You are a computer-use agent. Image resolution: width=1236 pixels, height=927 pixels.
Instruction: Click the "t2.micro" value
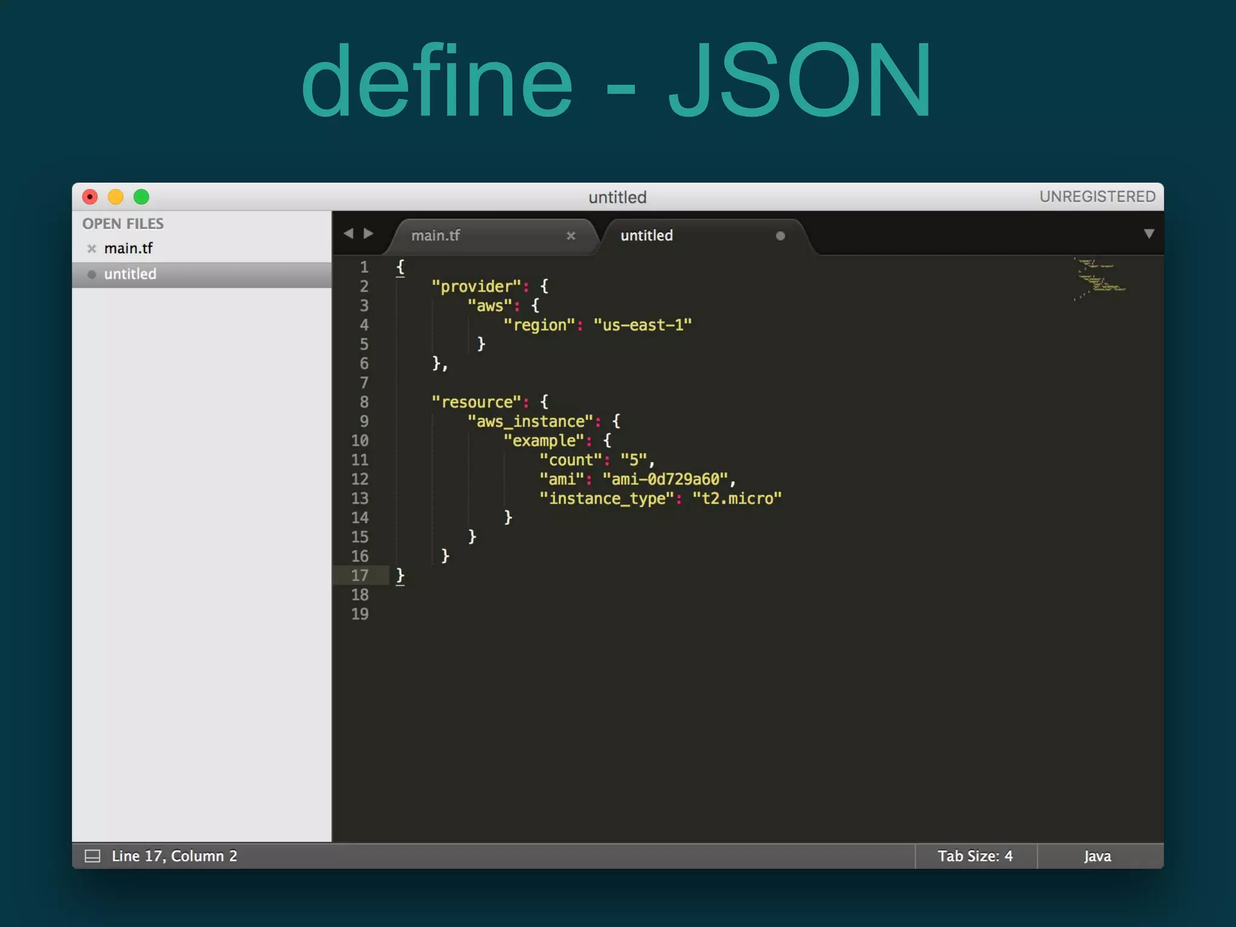pyautogui.click(x=737, y=499)
